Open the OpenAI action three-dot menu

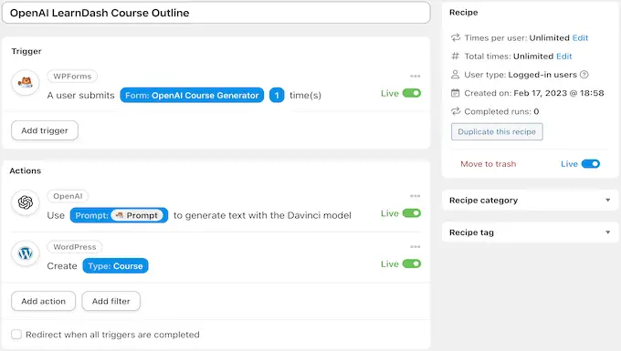pyautogui.click(x=415, y=196)
